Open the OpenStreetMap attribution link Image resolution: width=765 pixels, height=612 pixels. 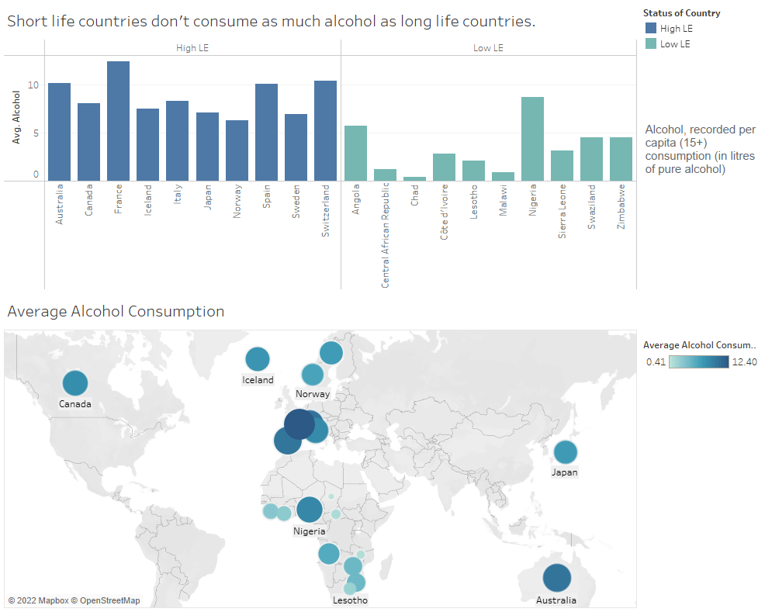pos(109,600)
